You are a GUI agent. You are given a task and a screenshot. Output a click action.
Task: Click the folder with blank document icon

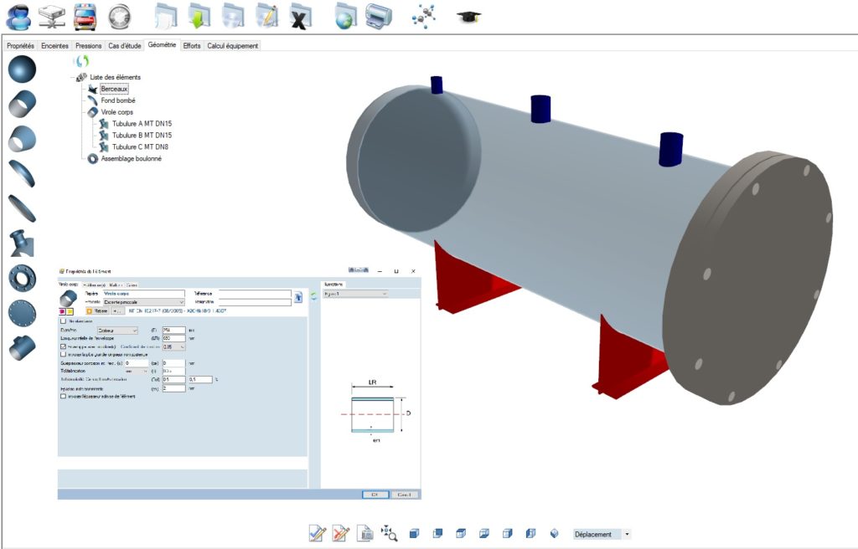(167, 17)
